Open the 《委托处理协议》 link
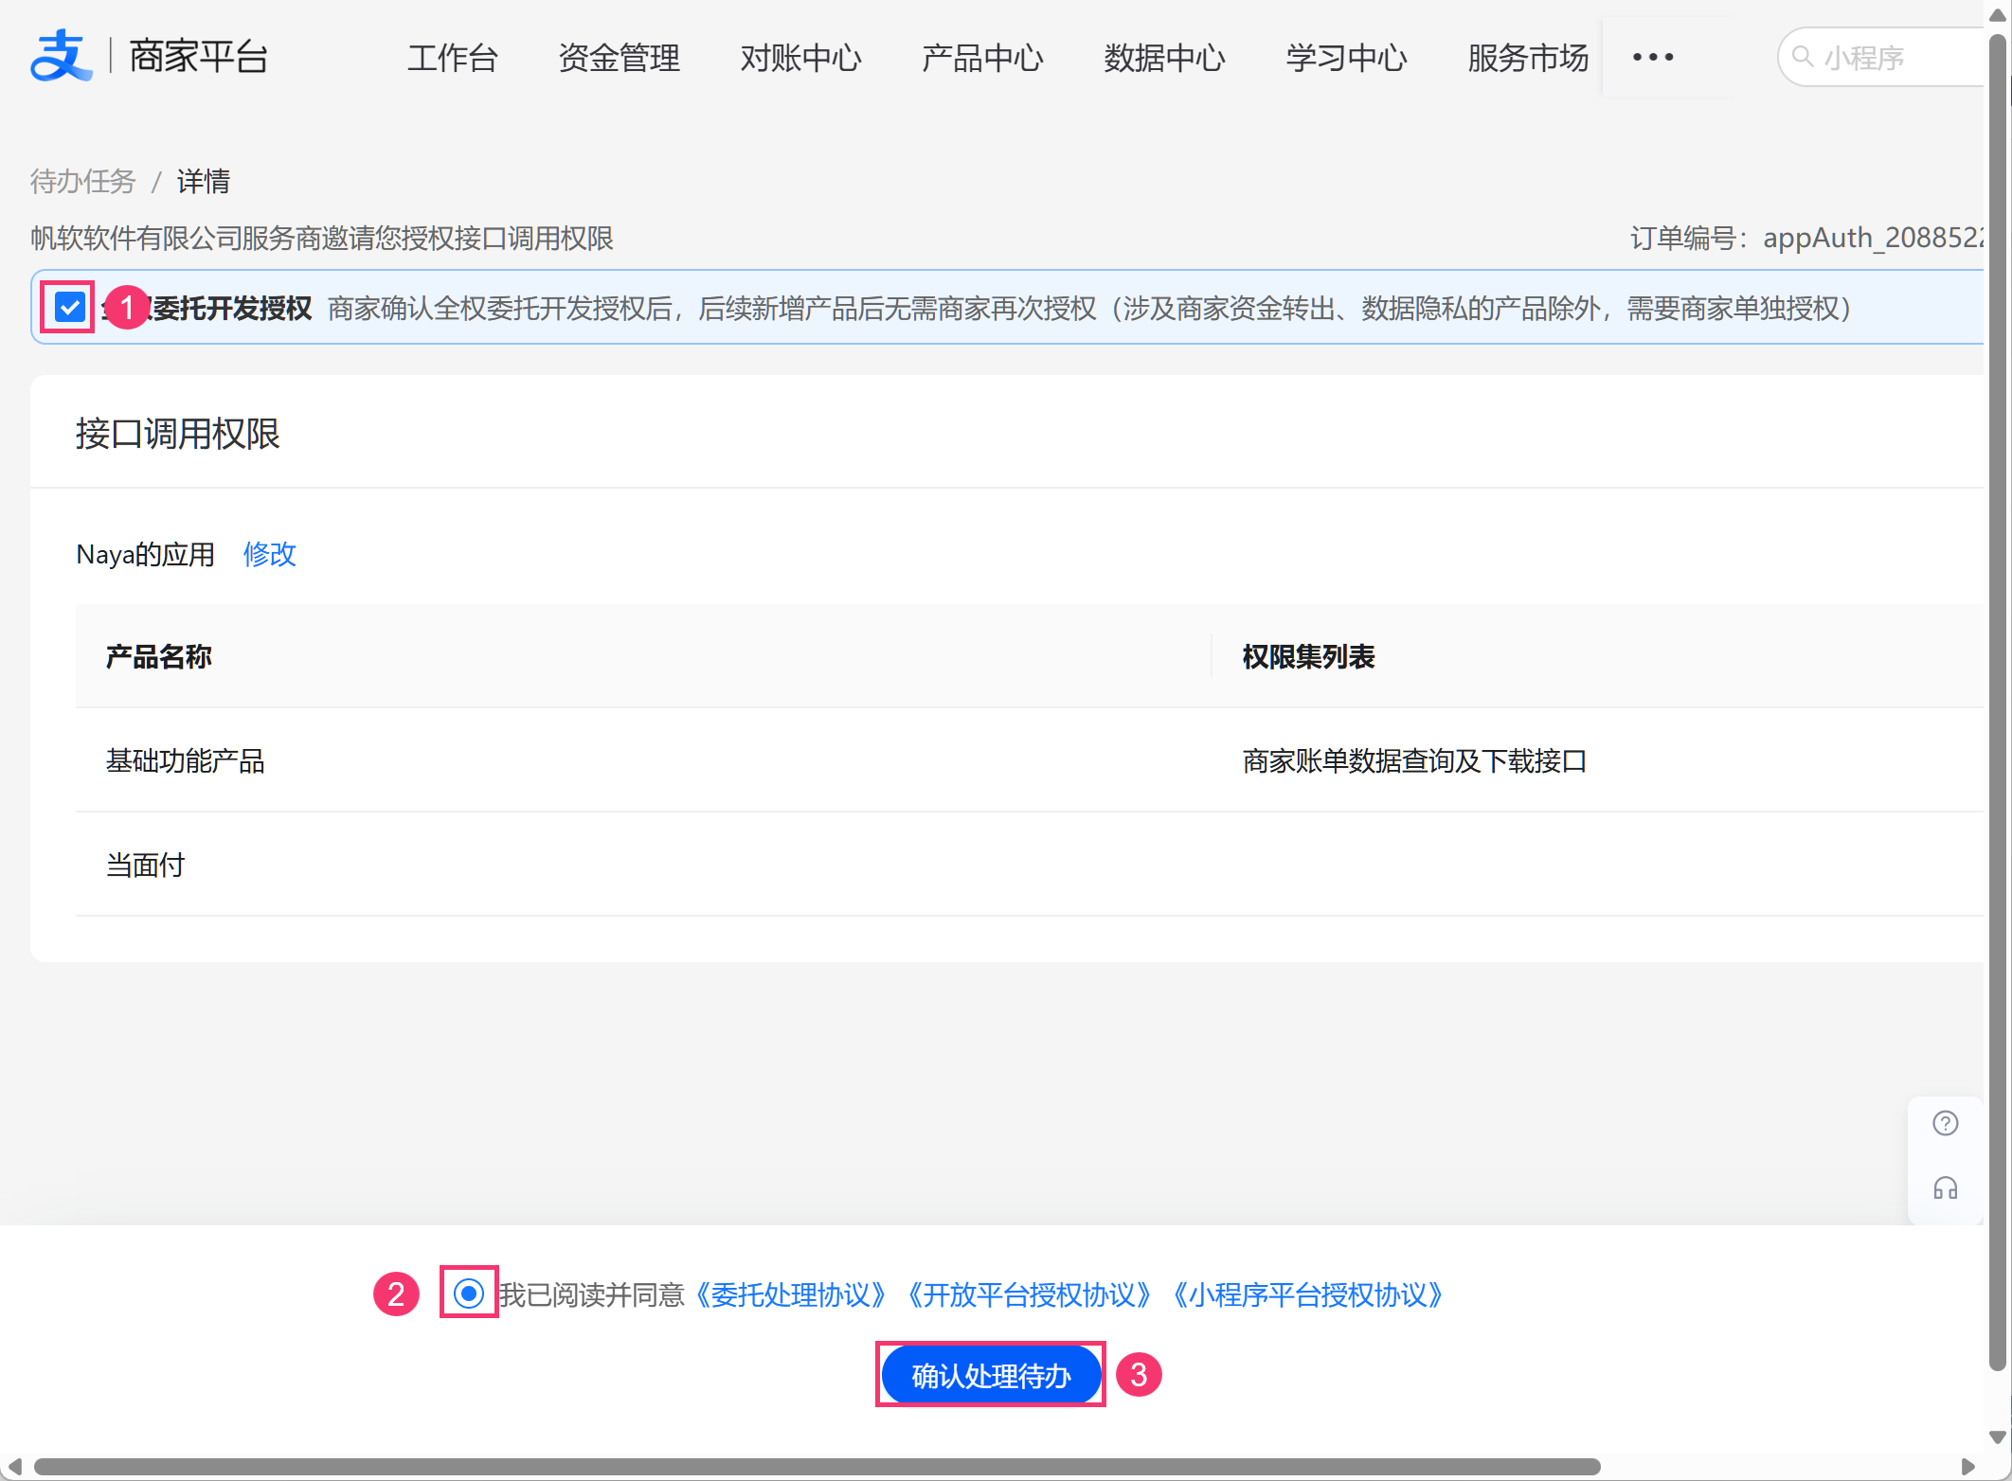The width and height of the screenshot is (2012, 1481). (x=790, y=1294)
